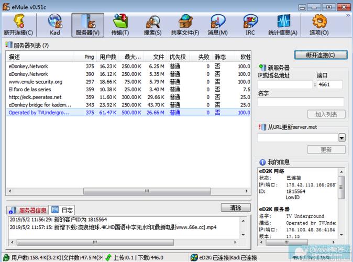This screenshot has width=353, height=262.
Task: Open the 搜索(S) search view
Action: click(x=152, y=25)
